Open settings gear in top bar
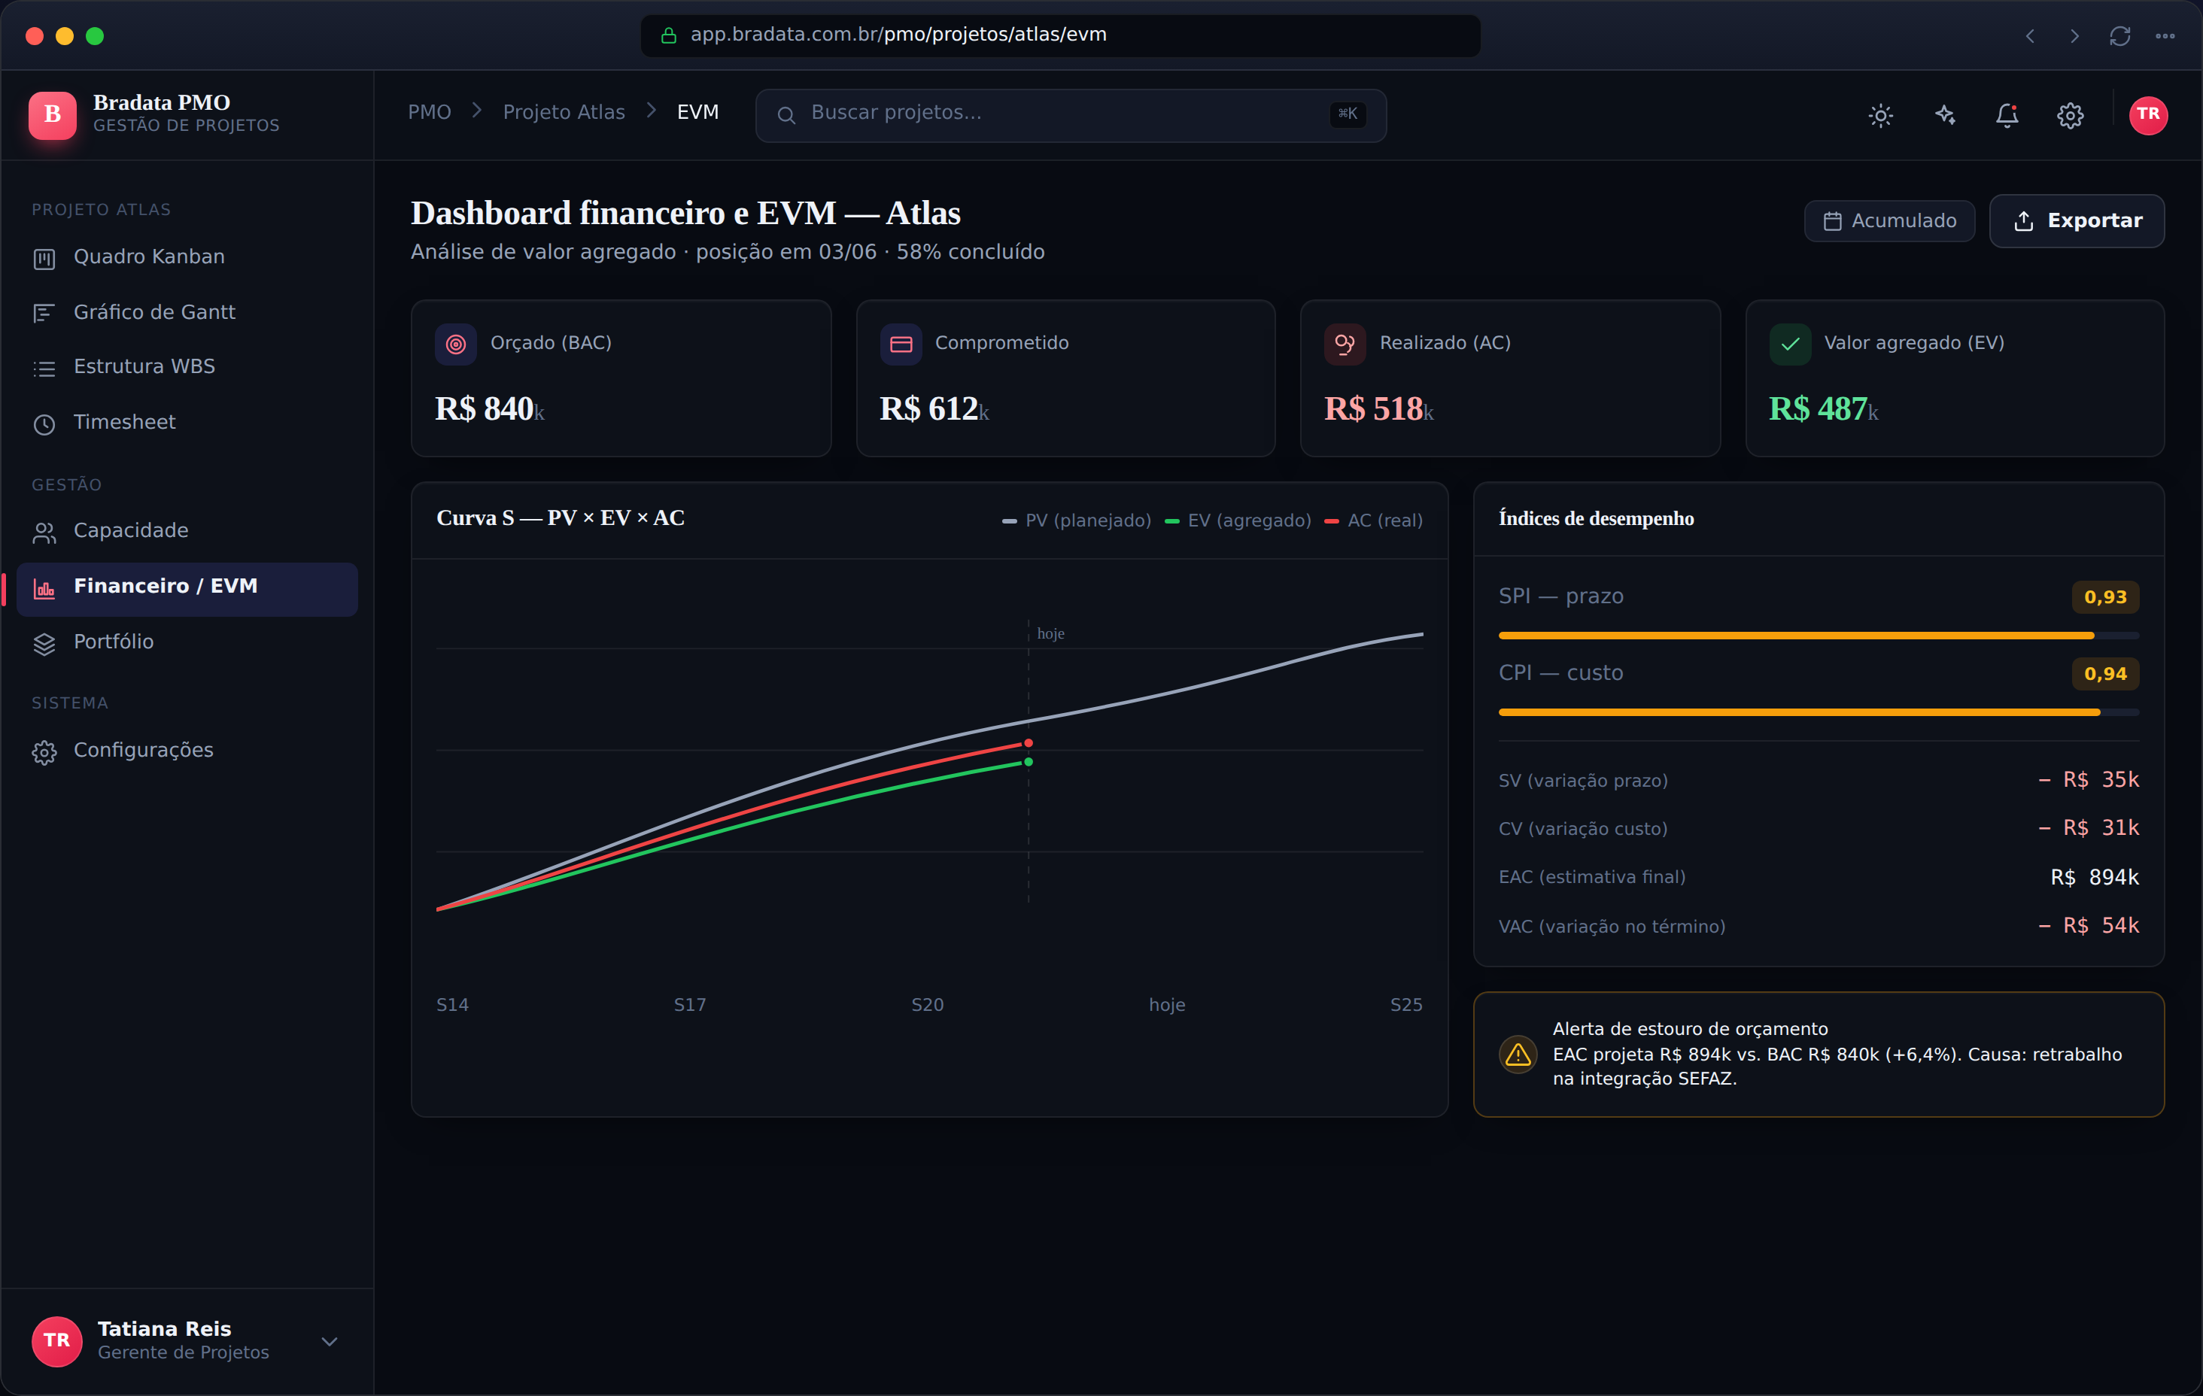2203x1396 pixels. (x=2071, y=115)
